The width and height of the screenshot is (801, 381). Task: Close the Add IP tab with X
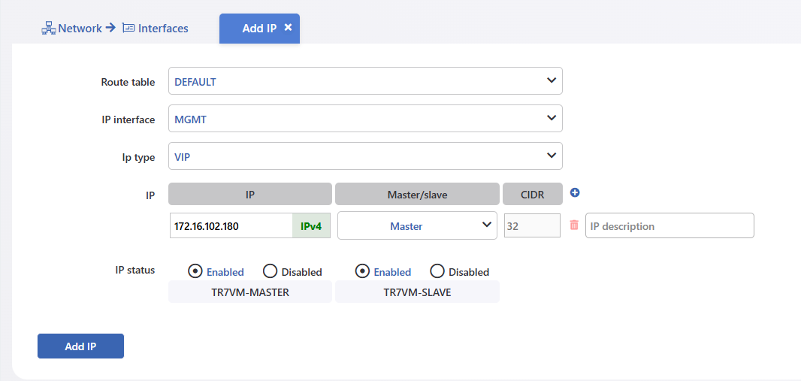tap(288, 28)
